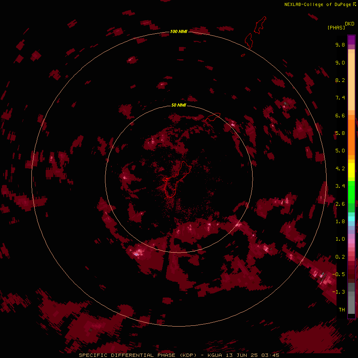Click the "TH" threshold label on legend

coord(342,309)
